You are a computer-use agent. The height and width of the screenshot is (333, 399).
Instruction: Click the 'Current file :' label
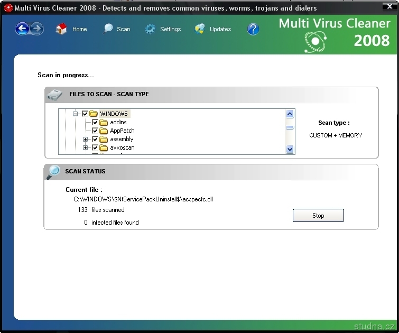click(84, 190)
